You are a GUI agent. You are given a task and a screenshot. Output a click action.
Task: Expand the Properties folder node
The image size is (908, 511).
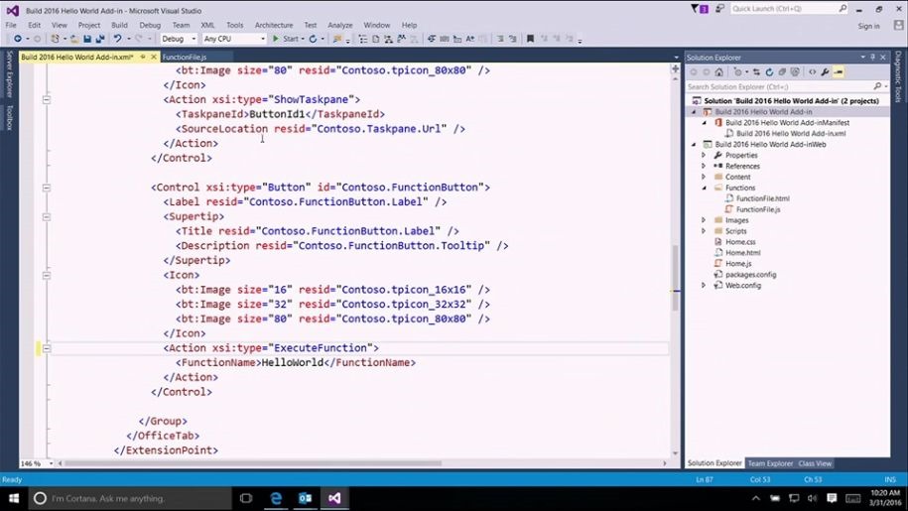[x=705, y=155]
